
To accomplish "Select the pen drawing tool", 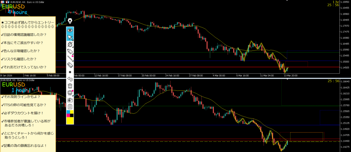I will click(70, 51).
